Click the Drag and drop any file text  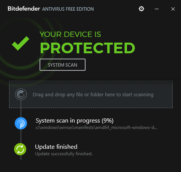(93, 95)
